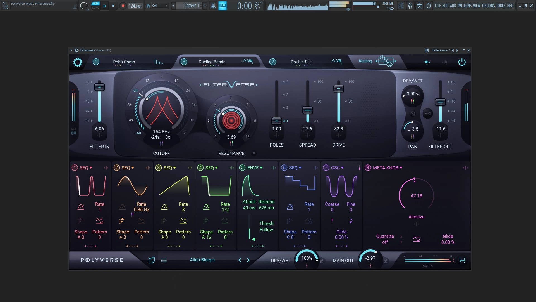Pause playback in FL Studio
The height and width of the screenshot is (302, 536).
pos(104,6)
